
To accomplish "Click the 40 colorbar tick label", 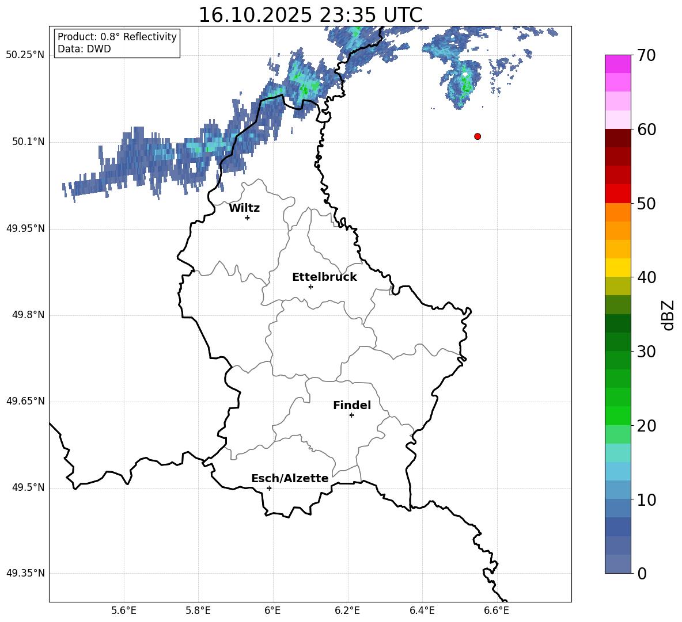I will tap(647, 277).
